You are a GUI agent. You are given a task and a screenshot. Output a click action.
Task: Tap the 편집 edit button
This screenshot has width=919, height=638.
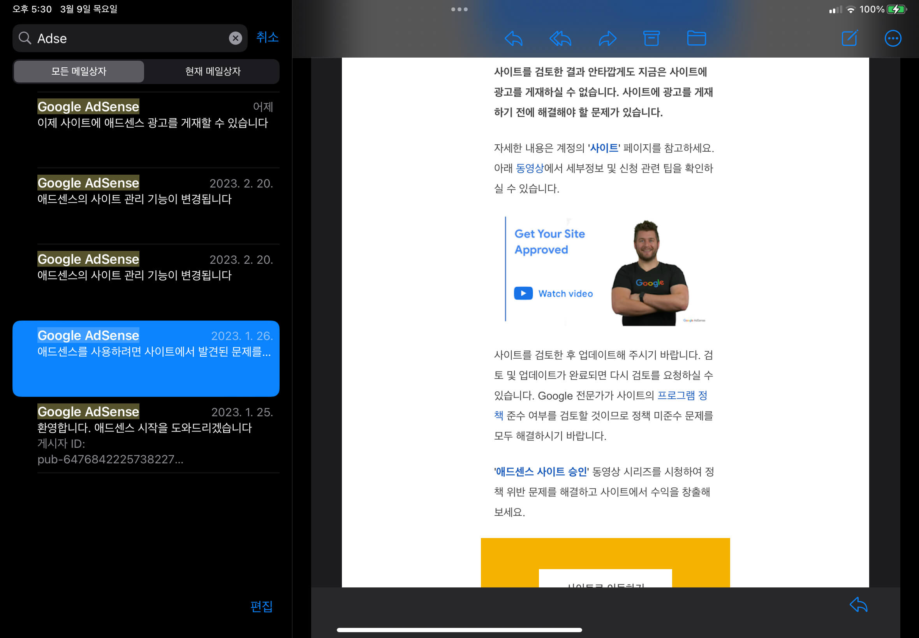pyautogui.click(x=261, y=606)
